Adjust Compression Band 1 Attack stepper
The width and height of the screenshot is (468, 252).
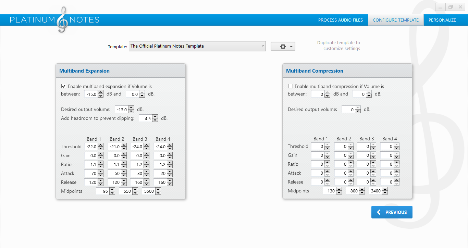tap(327, 173)
